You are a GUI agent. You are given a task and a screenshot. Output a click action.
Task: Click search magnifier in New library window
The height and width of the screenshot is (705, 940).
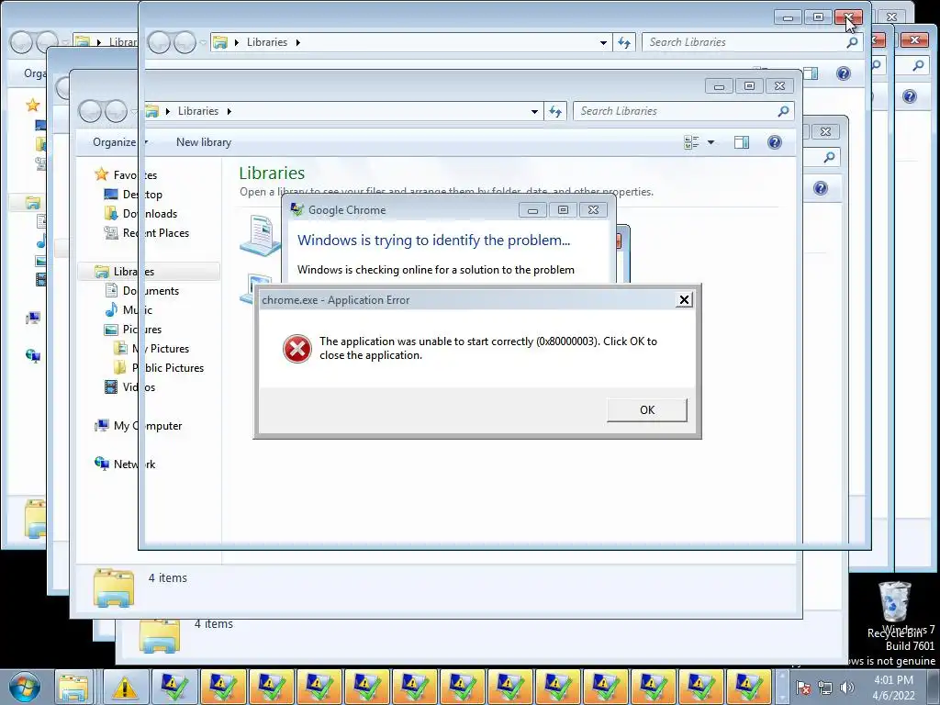pyautogui.click(x=783, y=111)
